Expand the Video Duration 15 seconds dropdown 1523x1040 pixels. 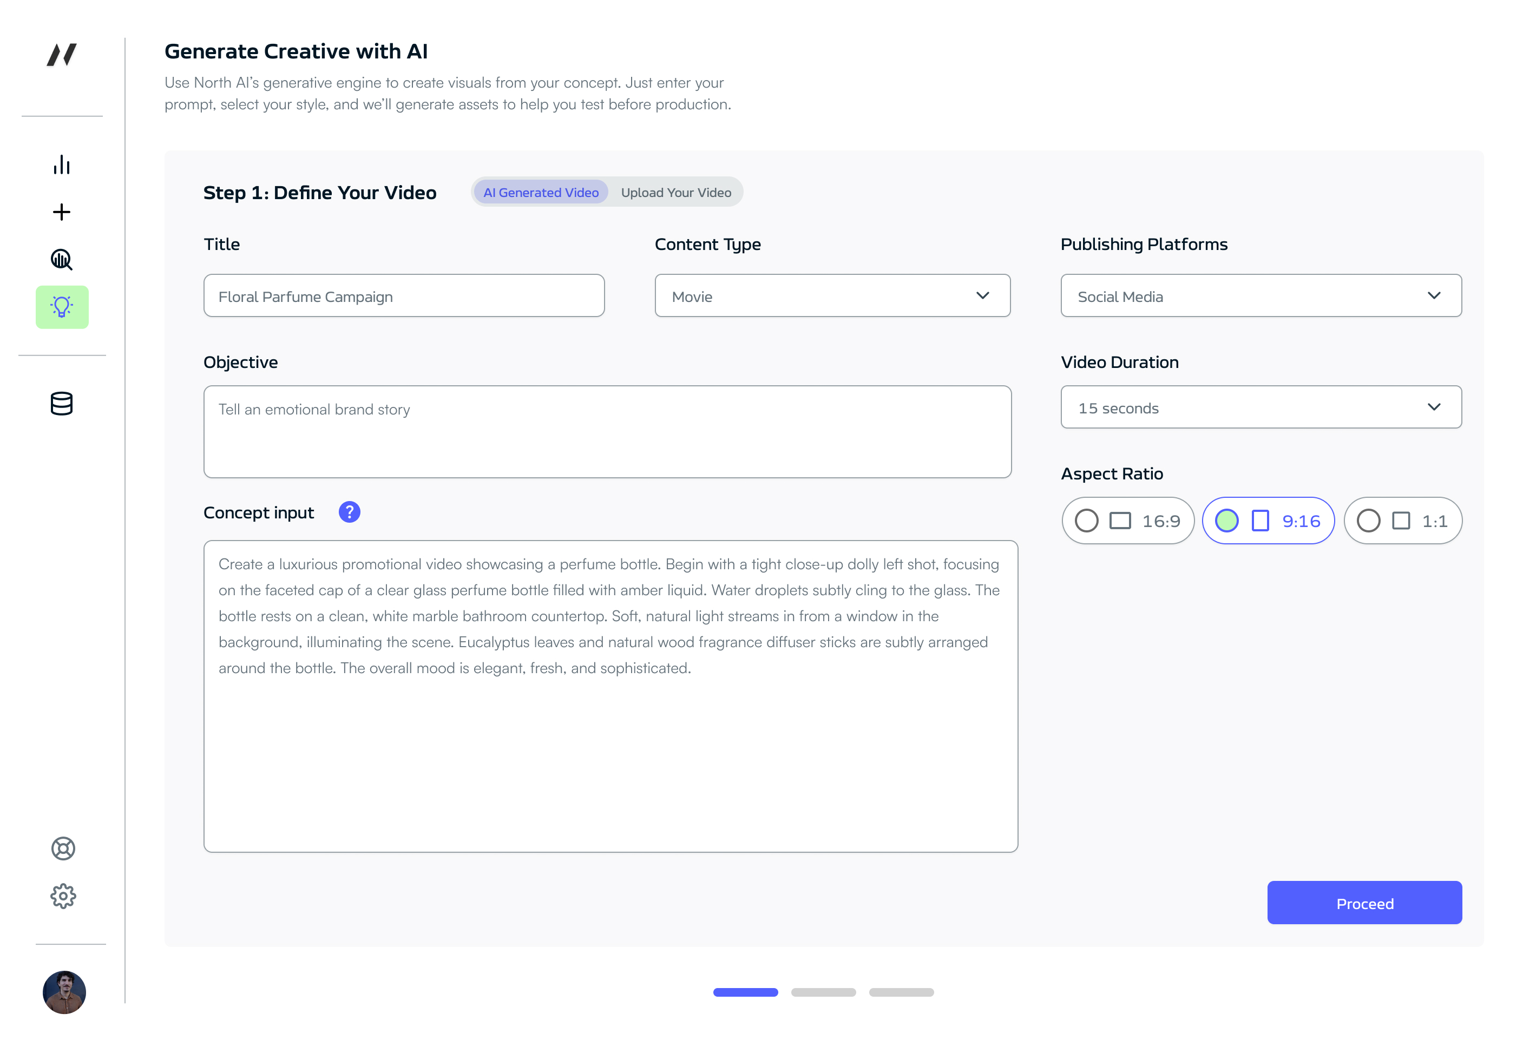(1261, 407)
